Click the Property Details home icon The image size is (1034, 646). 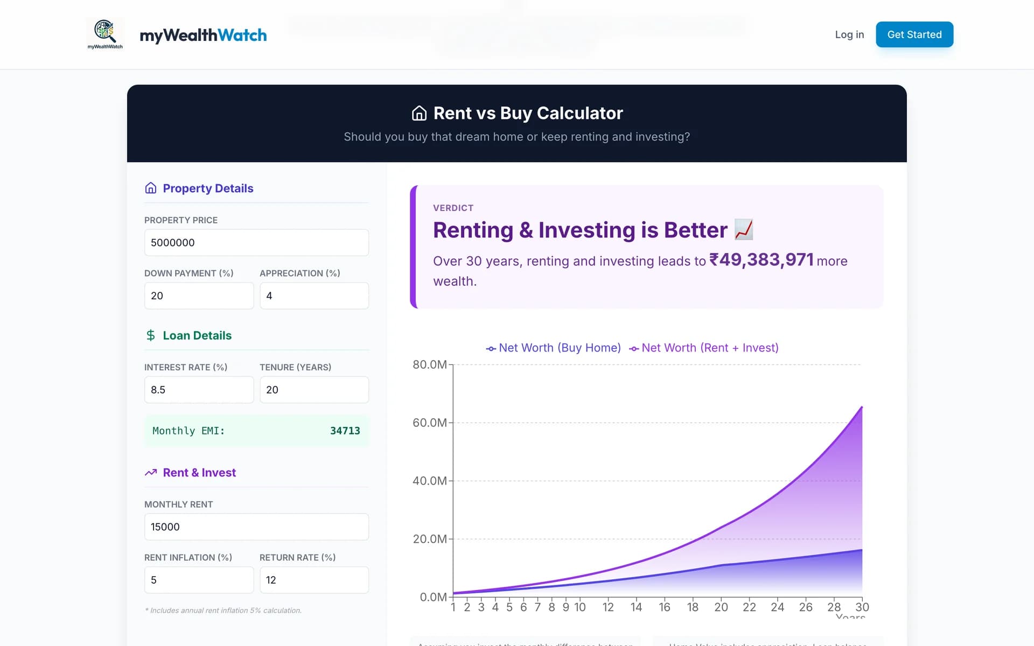point(151,188)
